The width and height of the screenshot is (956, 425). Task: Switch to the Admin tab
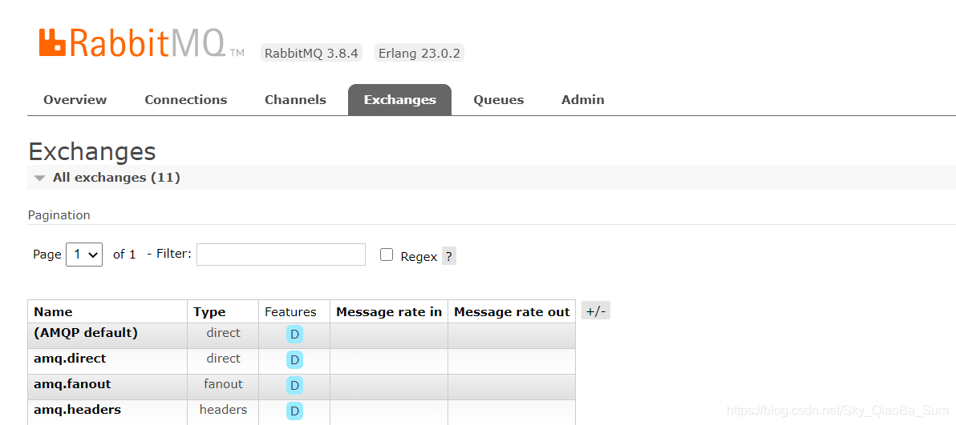click(583, 100)
